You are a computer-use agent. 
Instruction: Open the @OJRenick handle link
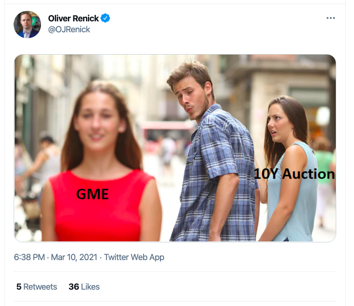pyautogui.click(x=69, y=29)
